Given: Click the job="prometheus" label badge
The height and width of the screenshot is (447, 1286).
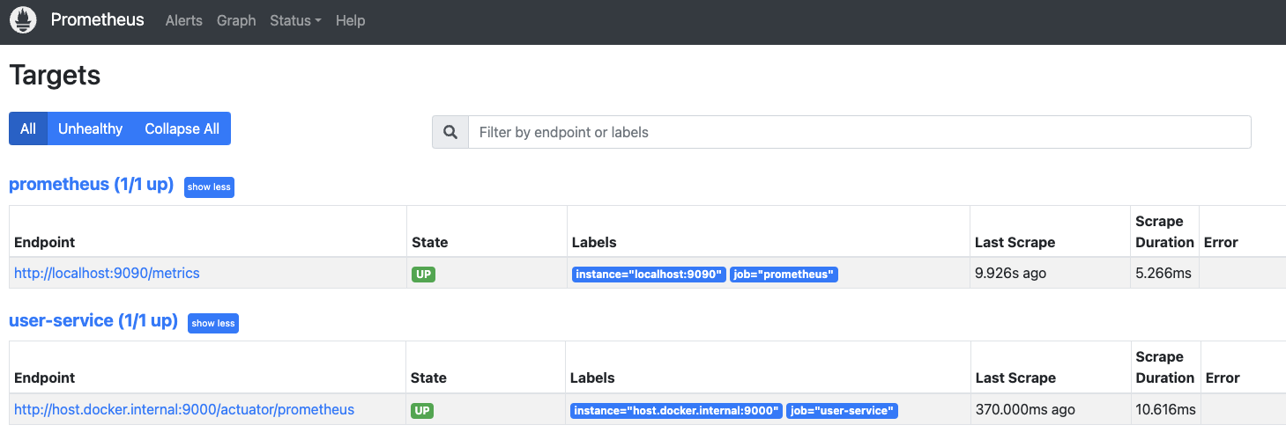Looking at the screenshot, I should (784, 275).
